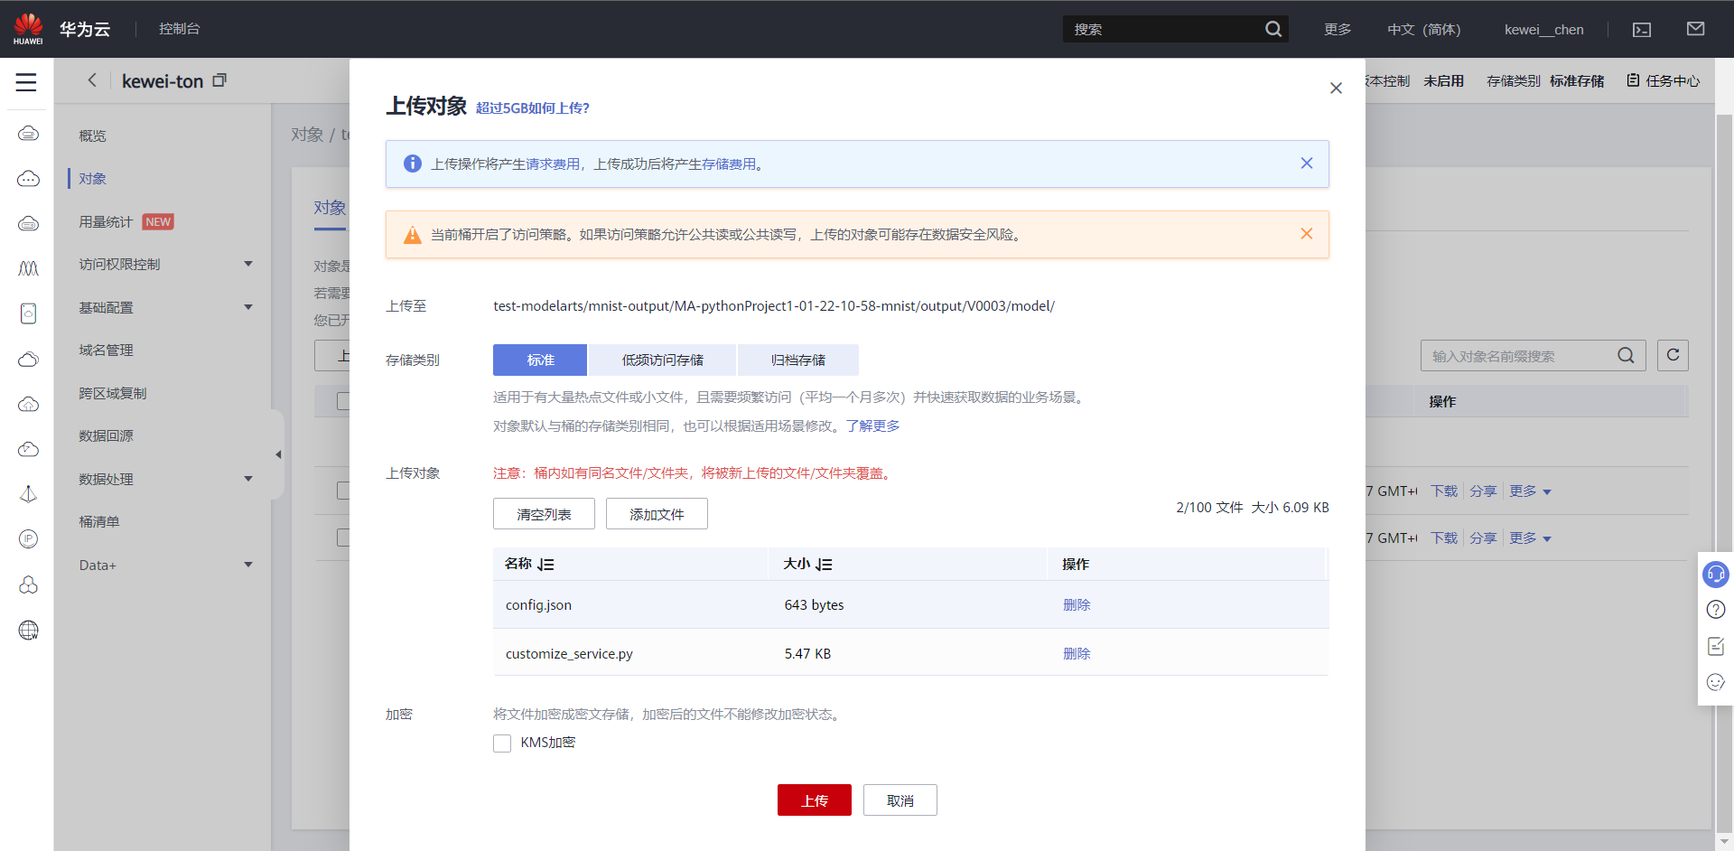Open the floating help question-mark icon
1734x851 pixels.
pos(1715,609)
